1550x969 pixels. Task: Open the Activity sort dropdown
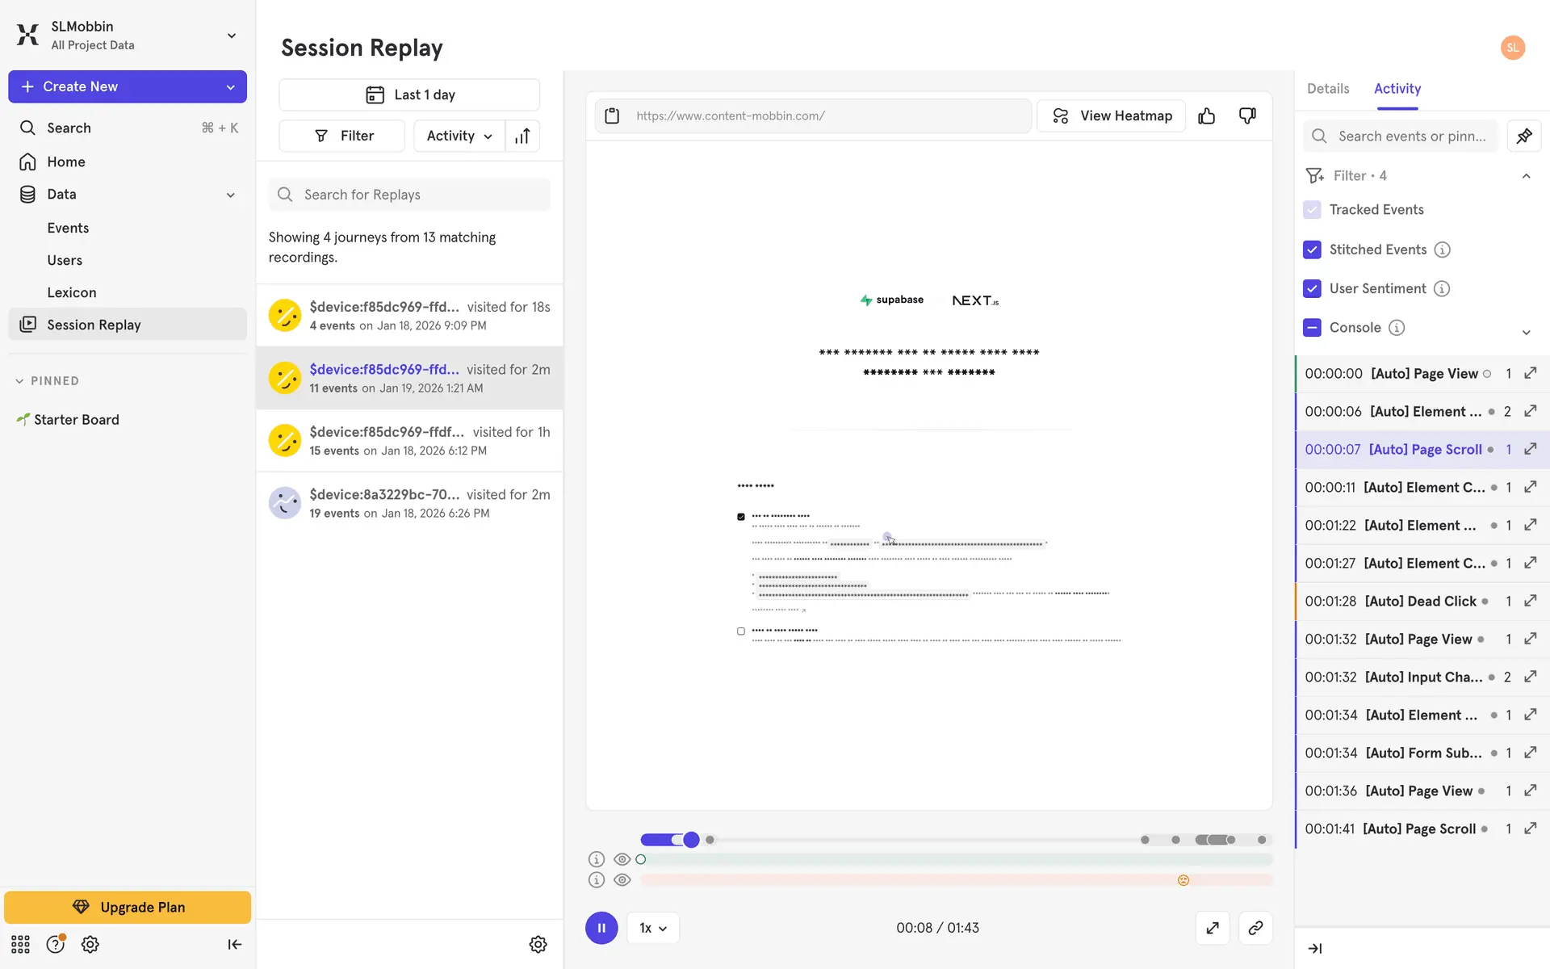459,136
